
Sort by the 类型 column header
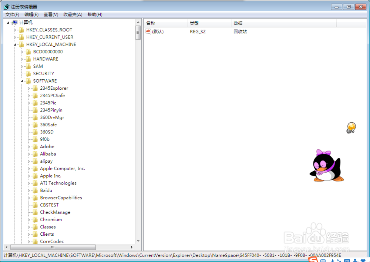pos(209,23)
